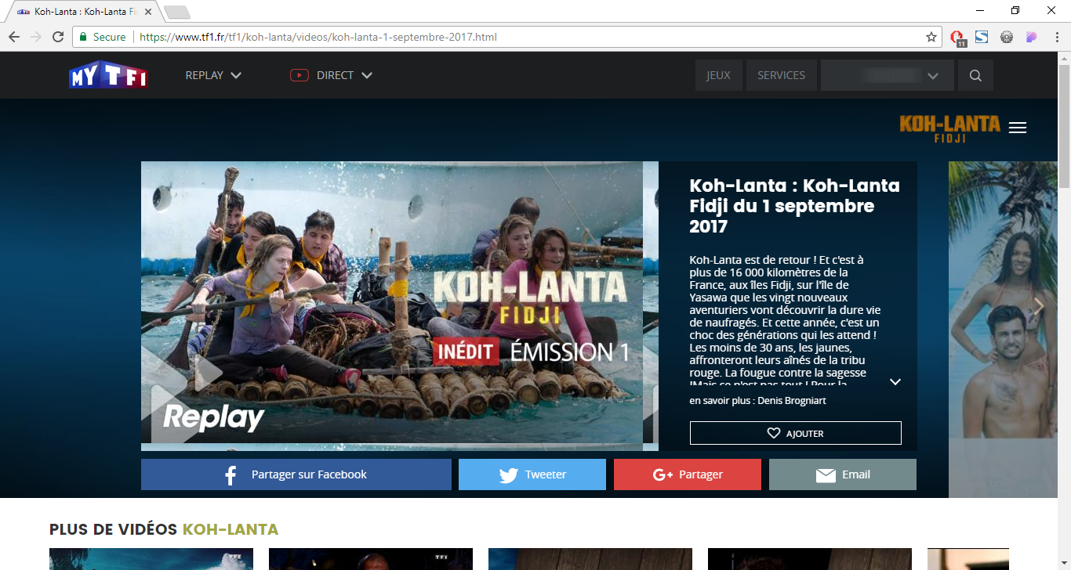Close the Koh-Lanta browser tab
The image size is (1071, 570).
(x=148, y=12)
